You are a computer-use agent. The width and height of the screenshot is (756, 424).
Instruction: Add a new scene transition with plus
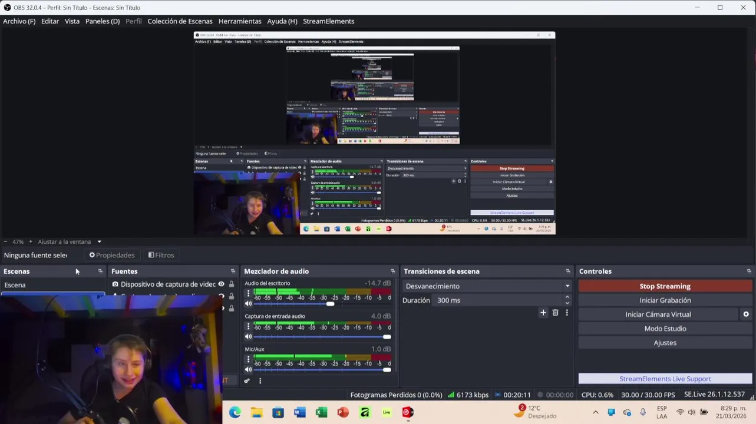click(x=543, y=313)
